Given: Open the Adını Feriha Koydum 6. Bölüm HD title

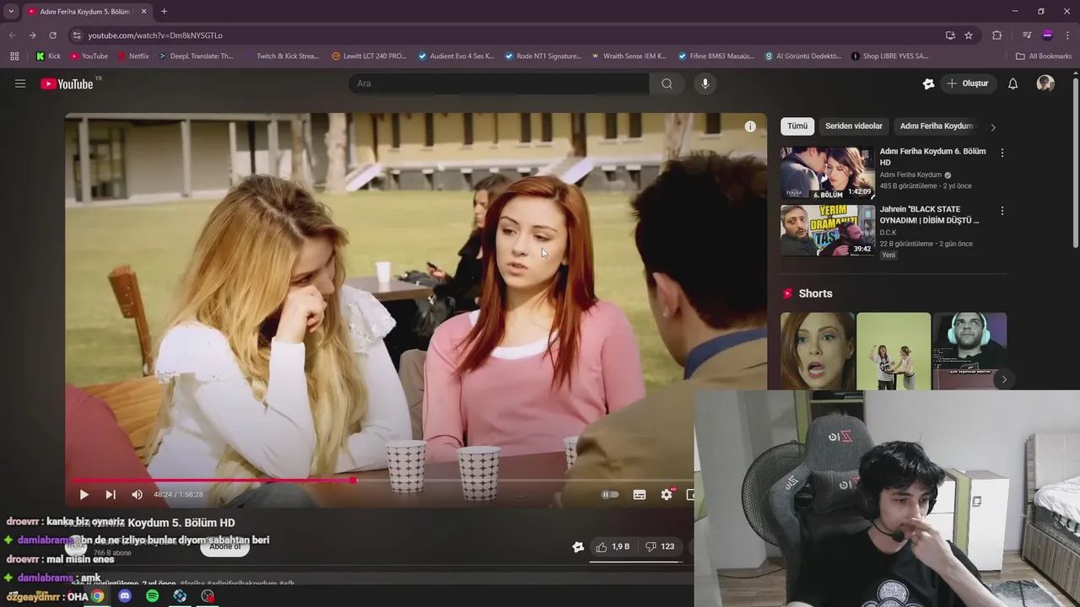Looking at the screenshot, I should click(932, 157).
